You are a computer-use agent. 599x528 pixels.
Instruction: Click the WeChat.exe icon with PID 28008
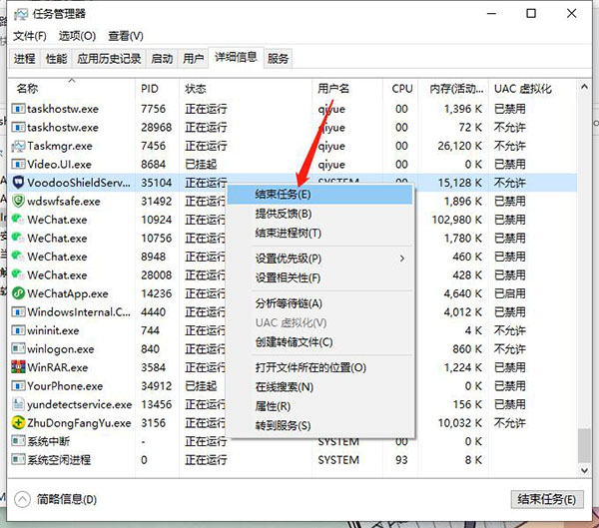point(18,274)
